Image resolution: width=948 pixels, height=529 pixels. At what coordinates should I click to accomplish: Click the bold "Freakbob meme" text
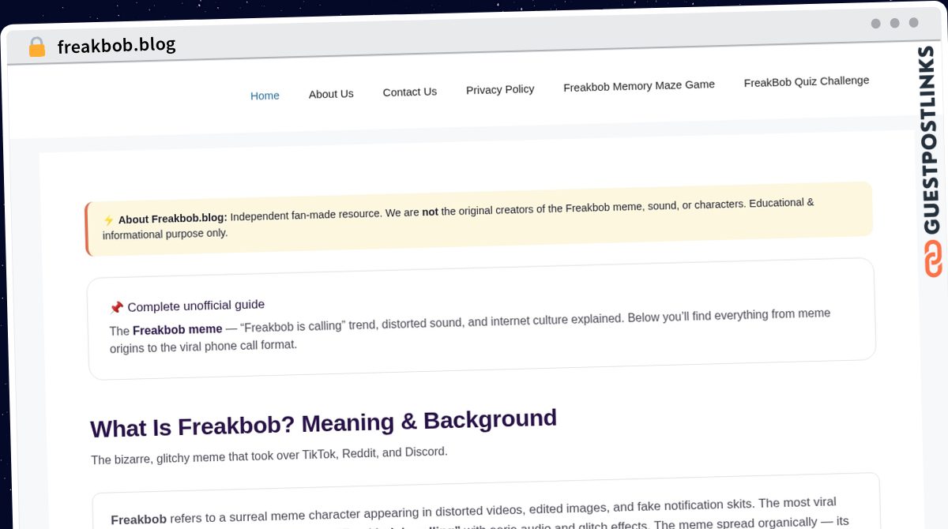pos(178,329)
